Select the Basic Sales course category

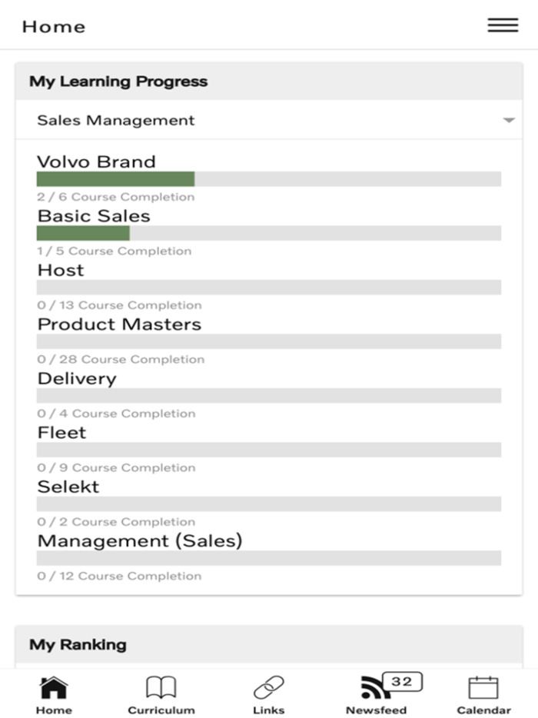click(x=93, y=216)
